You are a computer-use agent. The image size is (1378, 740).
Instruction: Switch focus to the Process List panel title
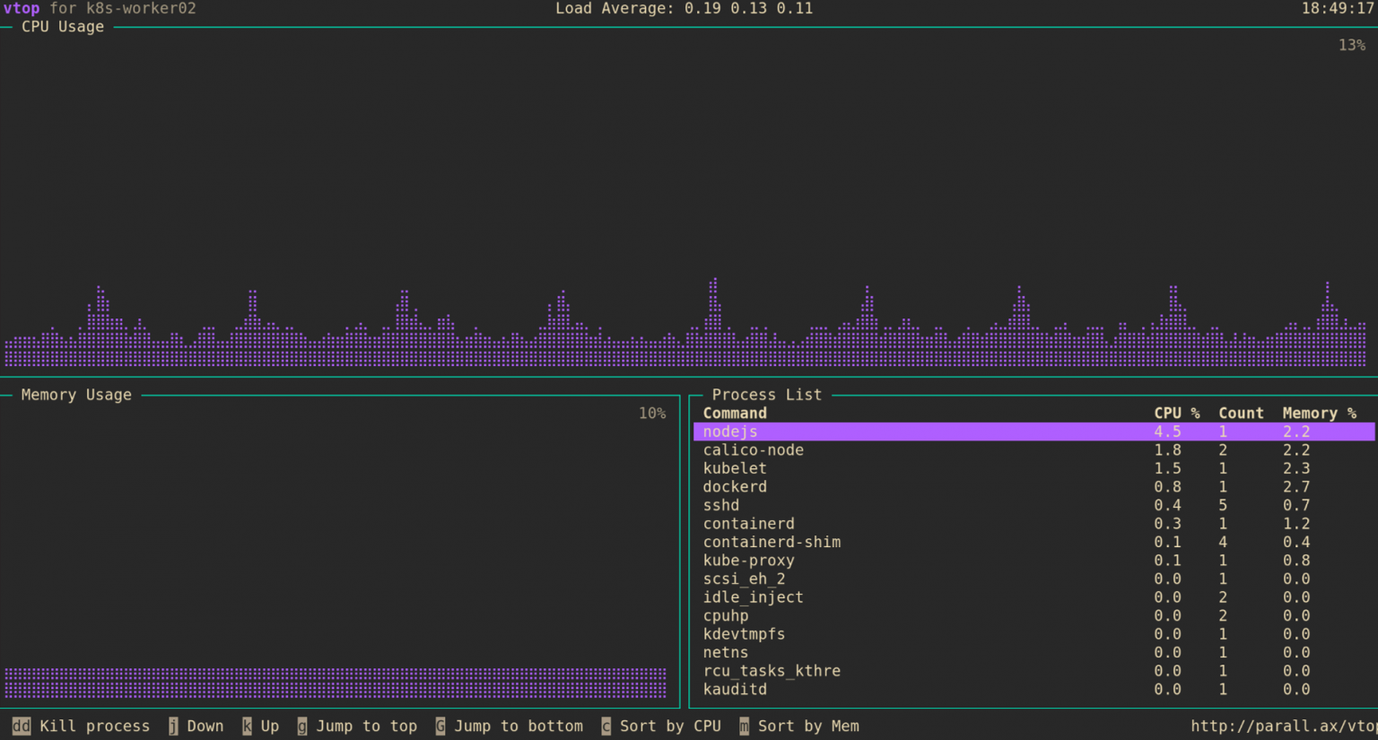765,394
